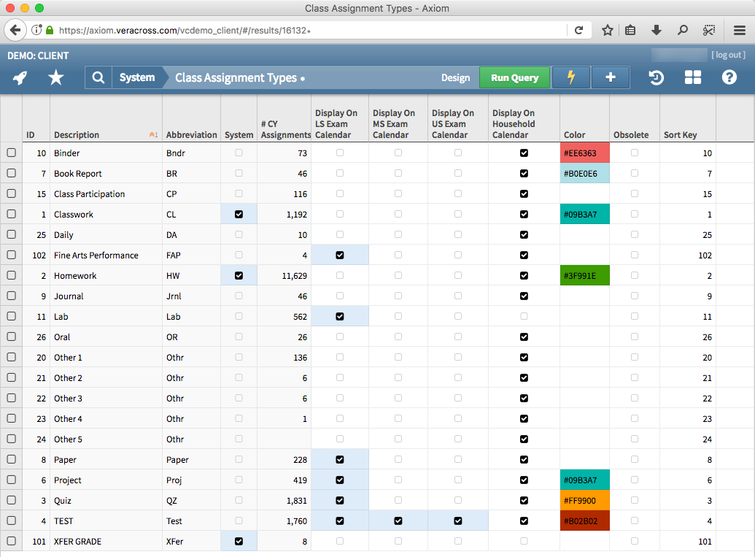Image resolution: width=755 pixels, height=557 pixels.
Task: Select the paper plane quick-launch icon
Action: 19,77
